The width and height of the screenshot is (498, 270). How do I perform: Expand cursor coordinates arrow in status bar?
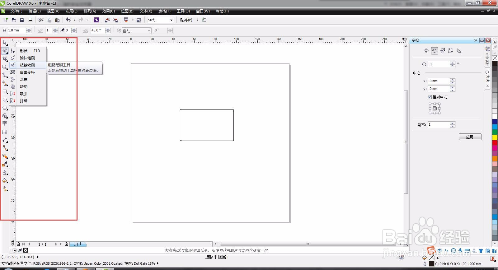coord(38,257)
